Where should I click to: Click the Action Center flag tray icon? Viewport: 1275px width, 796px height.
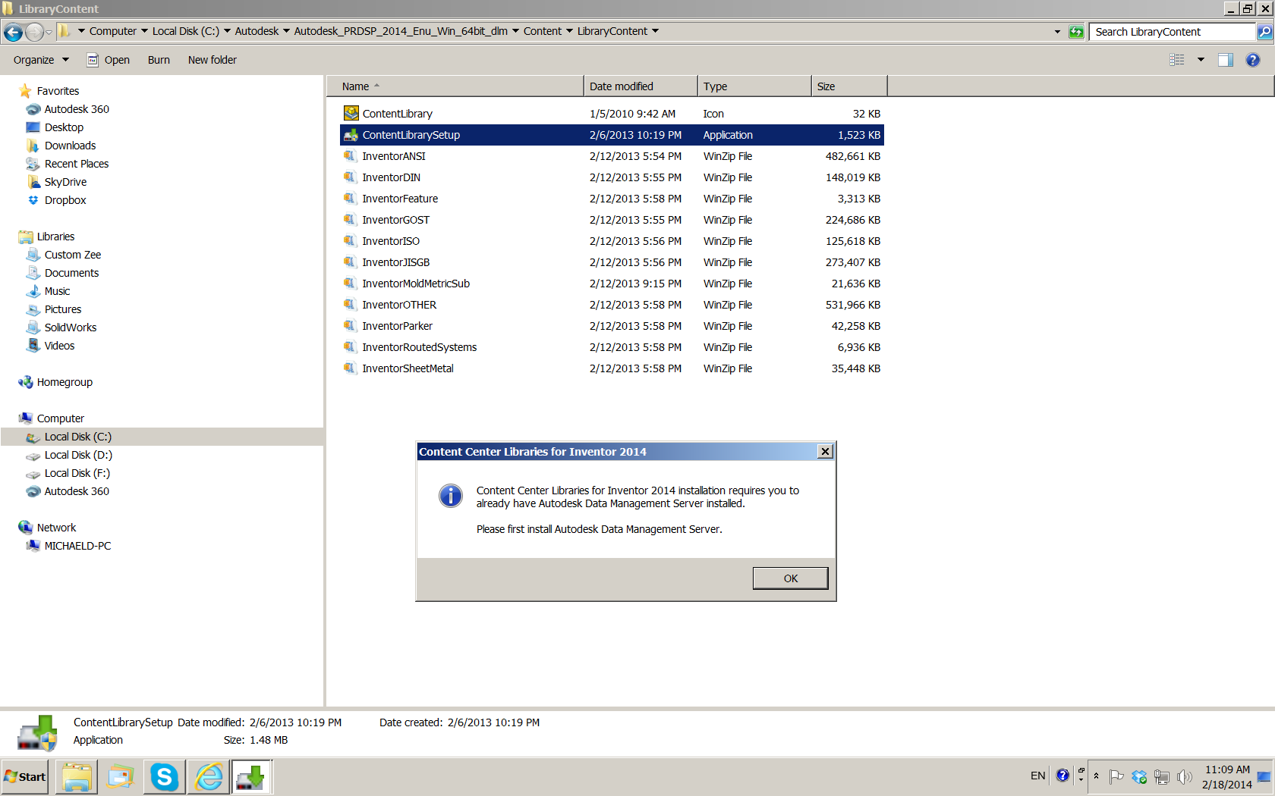1116,777
